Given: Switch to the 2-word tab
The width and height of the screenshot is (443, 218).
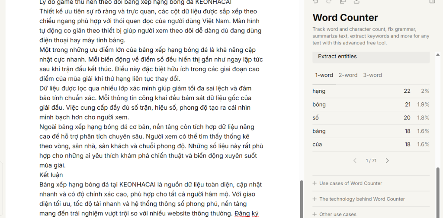Looking at the screenshot, I should tap(348, 75).
